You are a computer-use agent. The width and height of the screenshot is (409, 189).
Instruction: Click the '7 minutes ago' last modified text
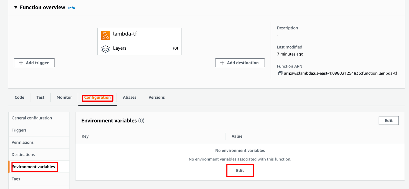(290, 54)
